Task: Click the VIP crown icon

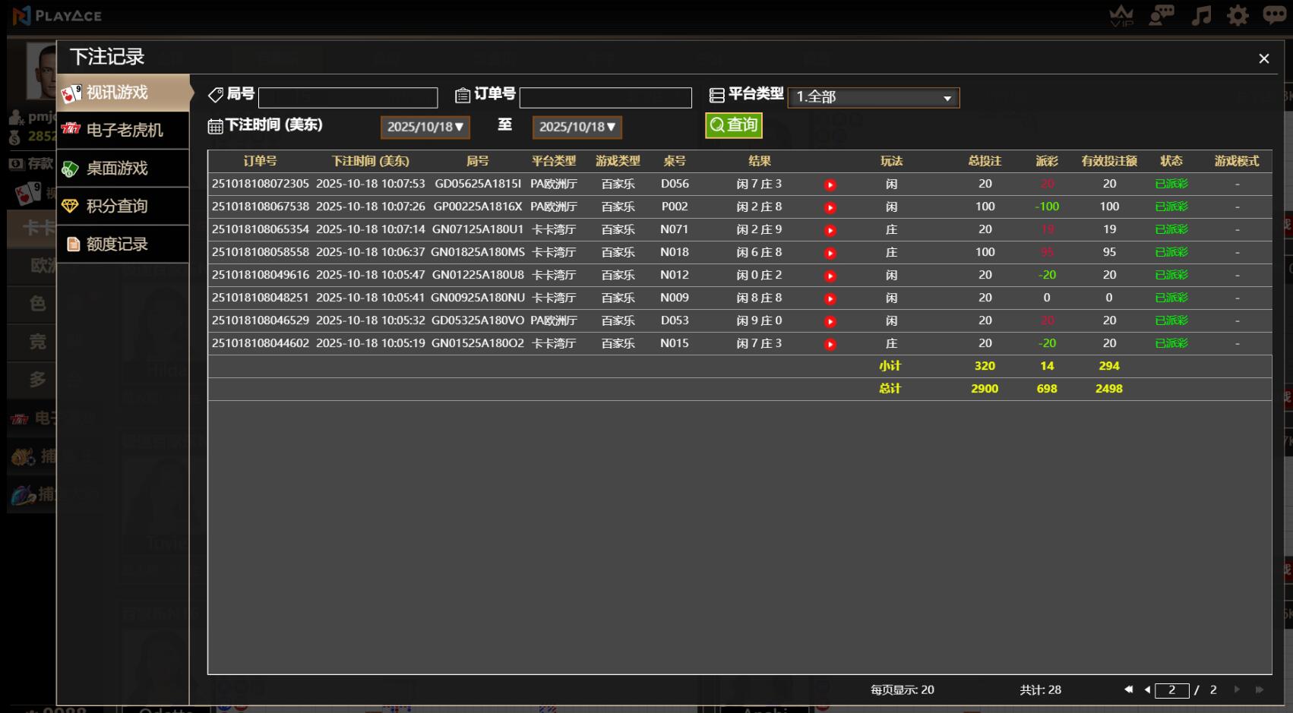Action: coord(1121,15)
